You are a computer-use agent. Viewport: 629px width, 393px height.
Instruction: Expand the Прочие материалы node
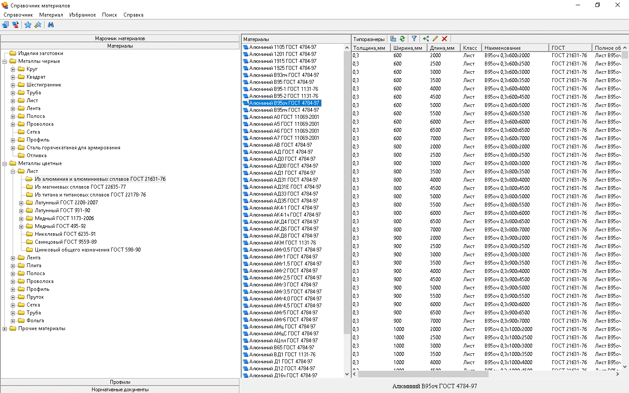[x=5, y=329]
